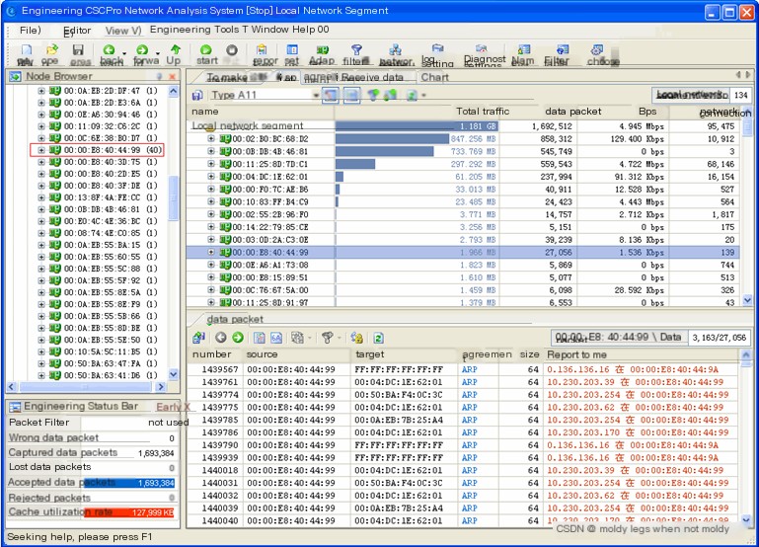Open the Type A11 dropdown
Screen dimensions: 759x547
[x=316, y=96]
